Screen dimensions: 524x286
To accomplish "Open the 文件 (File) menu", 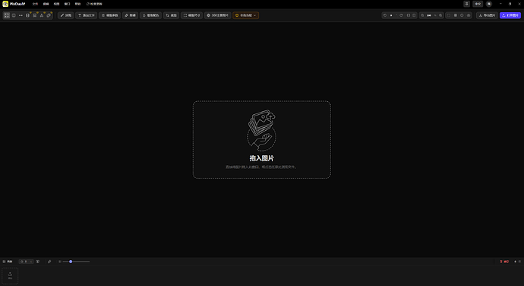I will coord(35,4).
